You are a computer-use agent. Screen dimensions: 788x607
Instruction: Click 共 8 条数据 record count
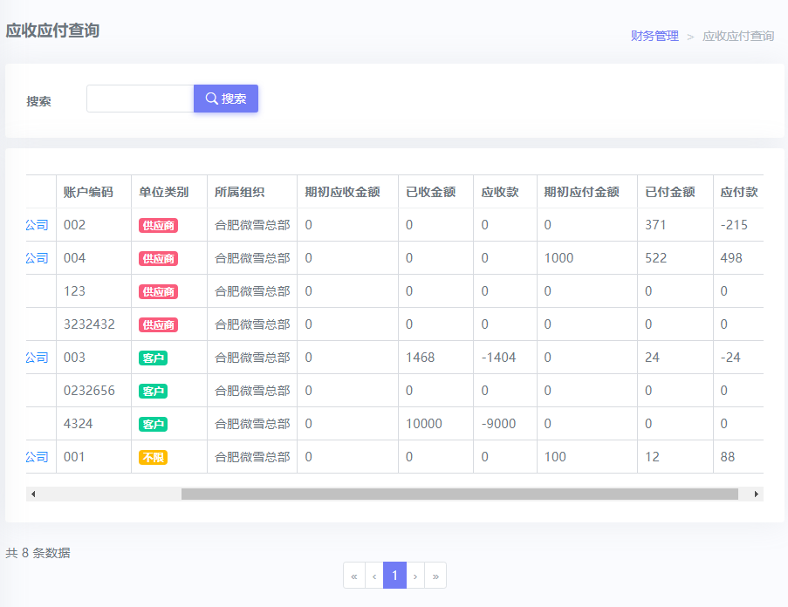pos(38,553)
